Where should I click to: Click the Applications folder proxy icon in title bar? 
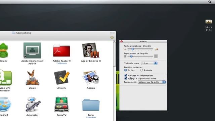point(13,33)
